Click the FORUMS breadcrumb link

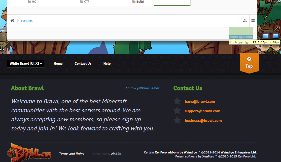pyautogui.click(x=27, y=21)
